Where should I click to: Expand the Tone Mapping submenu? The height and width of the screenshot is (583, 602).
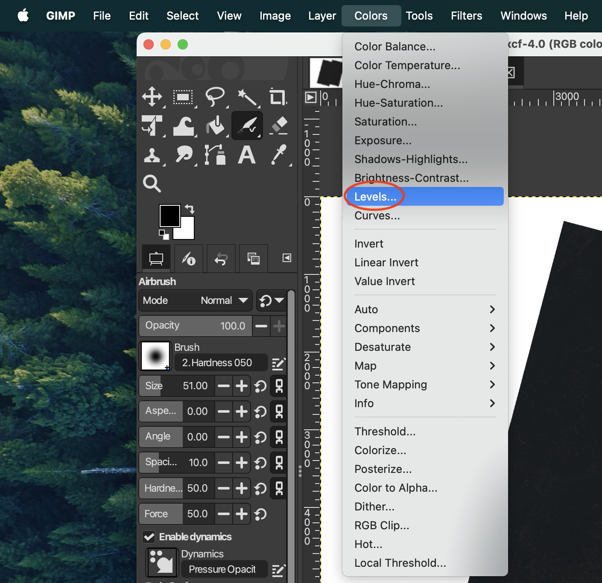(x=425, y=385)
